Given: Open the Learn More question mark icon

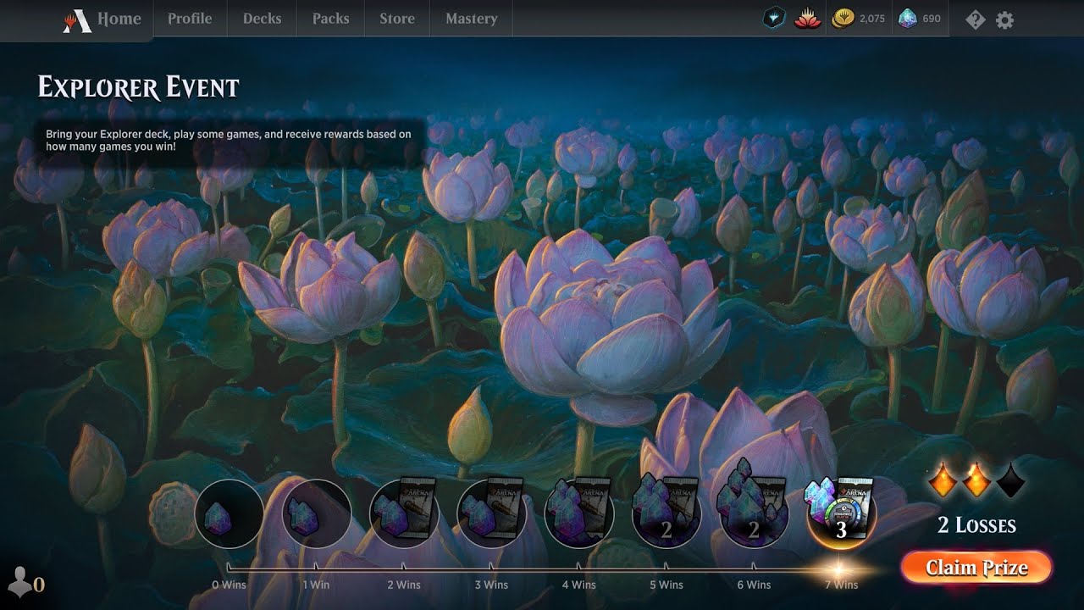Looking at the screenshot, I should point(975,19).
